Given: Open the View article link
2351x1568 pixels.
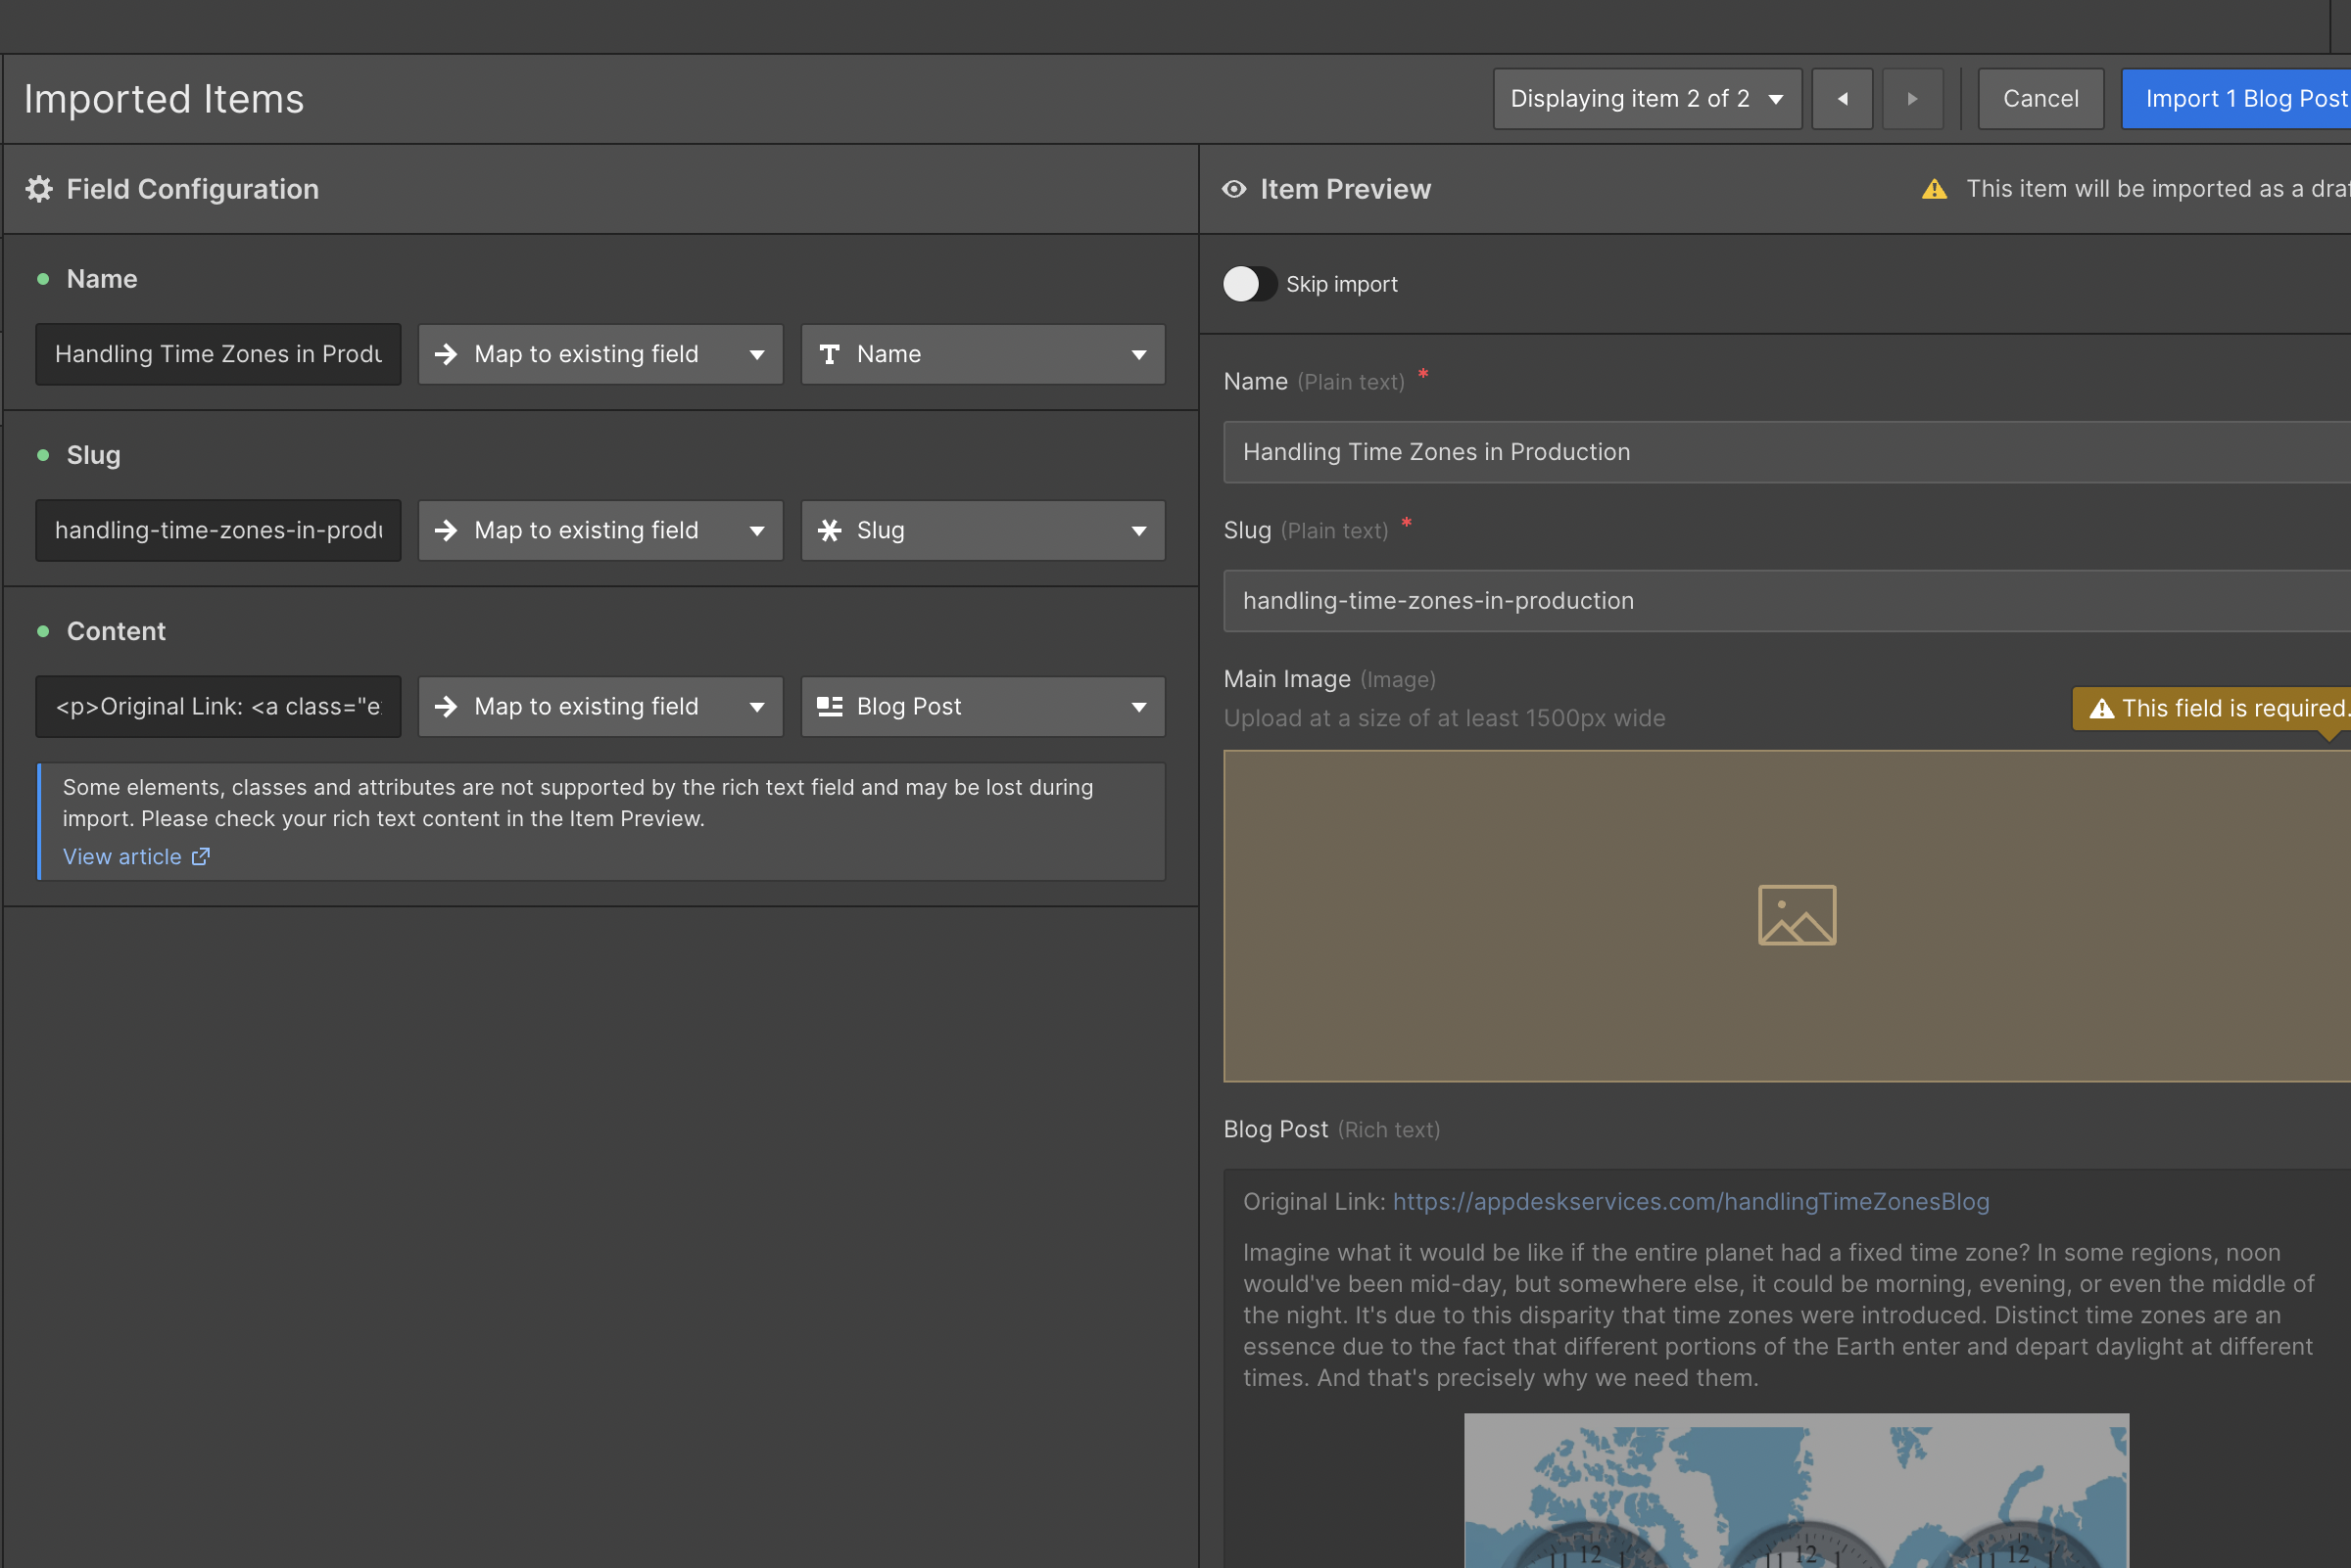Looking at the screenshot, I should pos(122,857).
